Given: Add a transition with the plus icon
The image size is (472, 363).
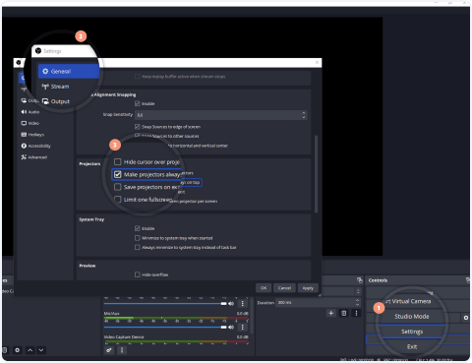Looking at the screenshot, I should coord(331,313).
